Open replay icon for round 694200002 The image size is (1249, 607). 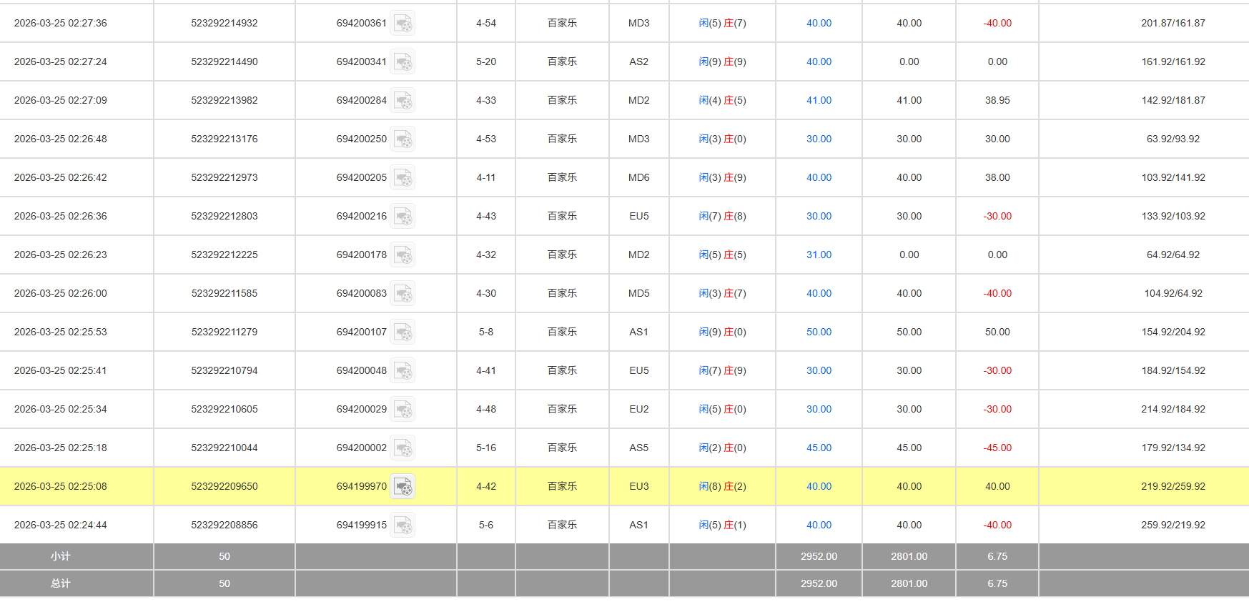(403, 448)
